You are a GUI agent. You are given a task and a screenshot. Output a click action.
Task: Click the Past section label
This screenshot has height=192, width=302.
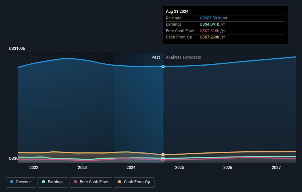tap(156, 57)
